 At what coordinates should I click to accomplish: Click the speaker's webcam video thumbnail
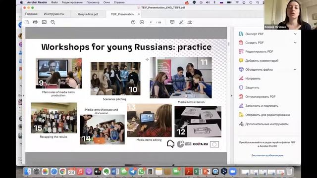[x=291, y=15]
